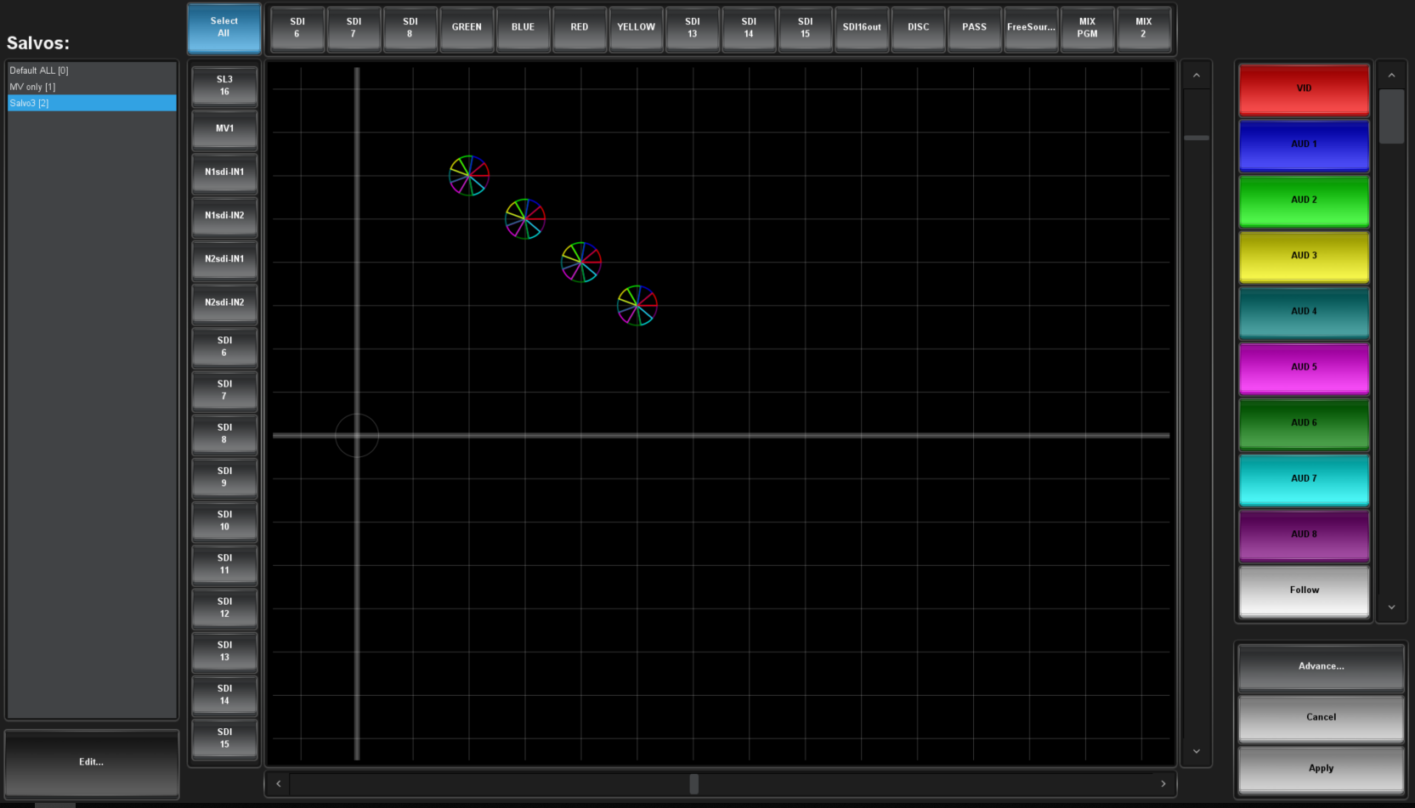Image resolution: width=1415 pixels, height=808 pixels.
Task: Click the grid's vertical scroll down arrow
Action: click(x=1197, y=751)
